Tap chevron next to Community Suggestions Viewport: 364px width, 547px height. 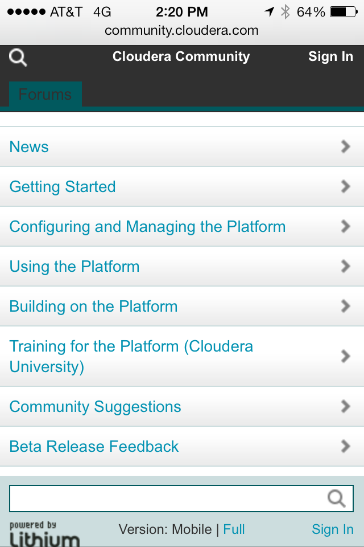345,407
